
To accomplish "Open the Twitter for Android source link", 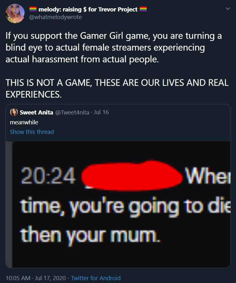I will click(96, 278).
